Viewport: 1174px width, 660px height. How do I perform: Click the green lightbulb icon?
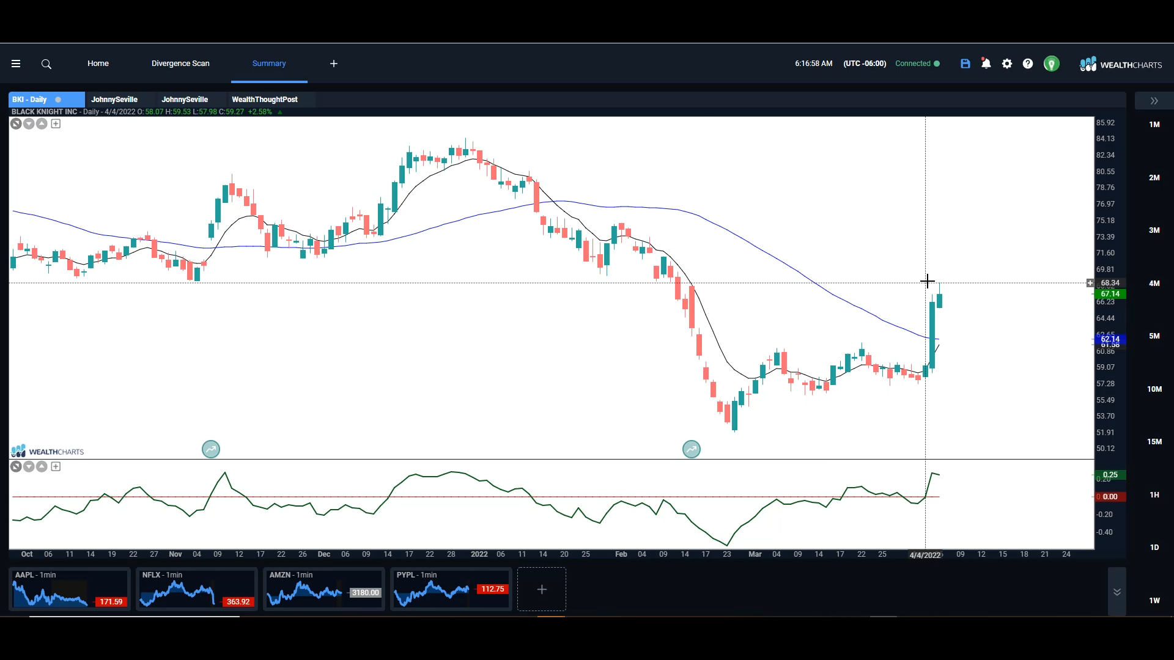coord(1052,64)
